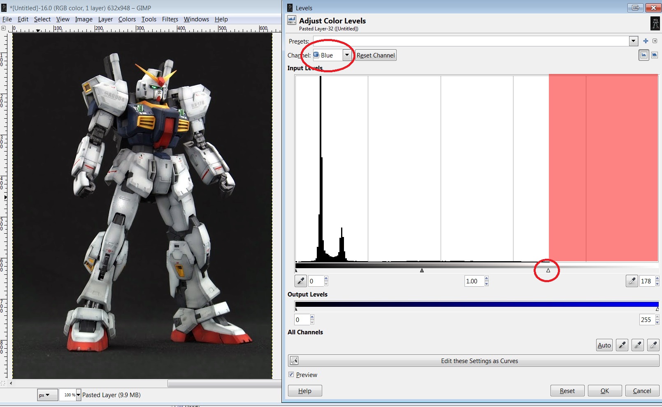The height and width of the screenshot is (407, 662).
Task: Click the input black point slider triangle
Action: point(296,270)
